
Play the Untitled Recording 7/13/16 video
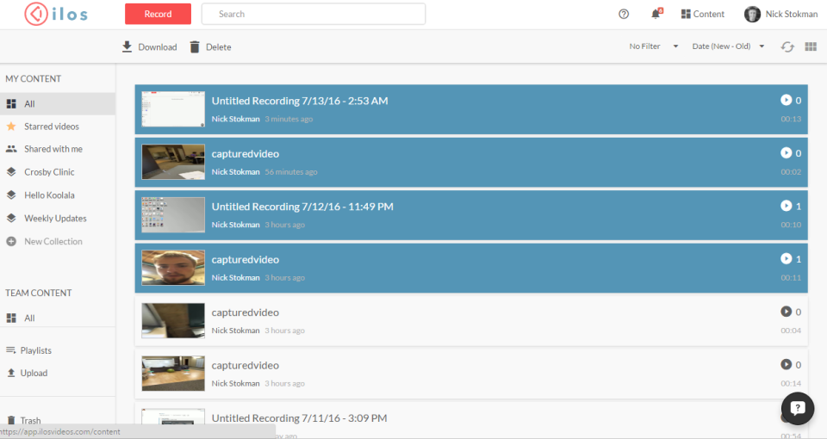tap(786, 100)
